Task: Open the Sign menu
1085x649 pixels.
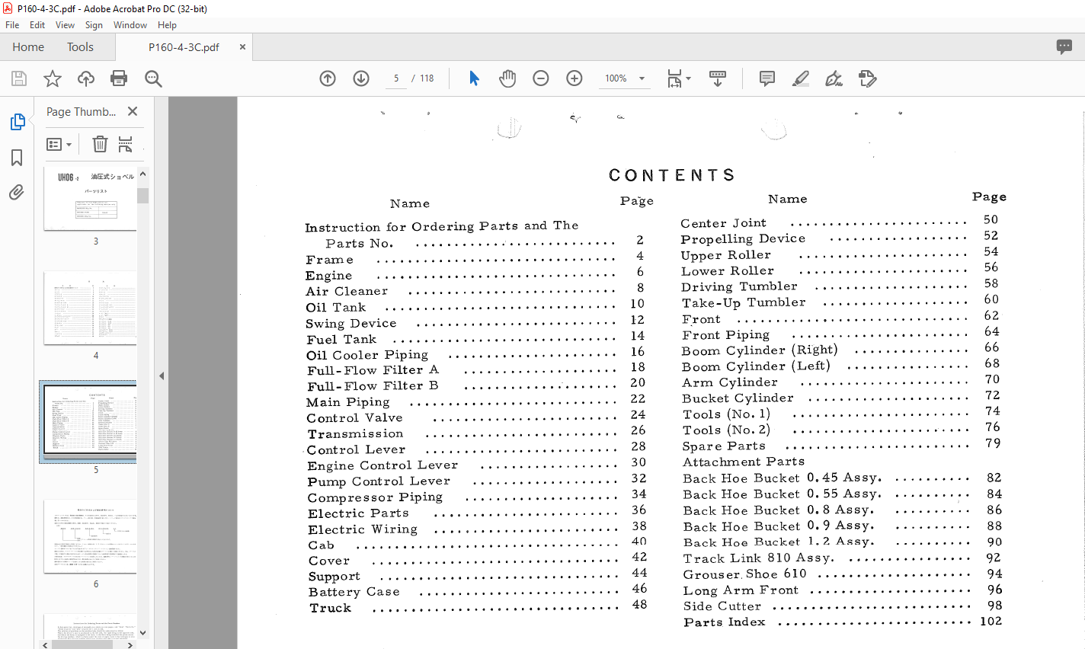Action: click(94, 25)
